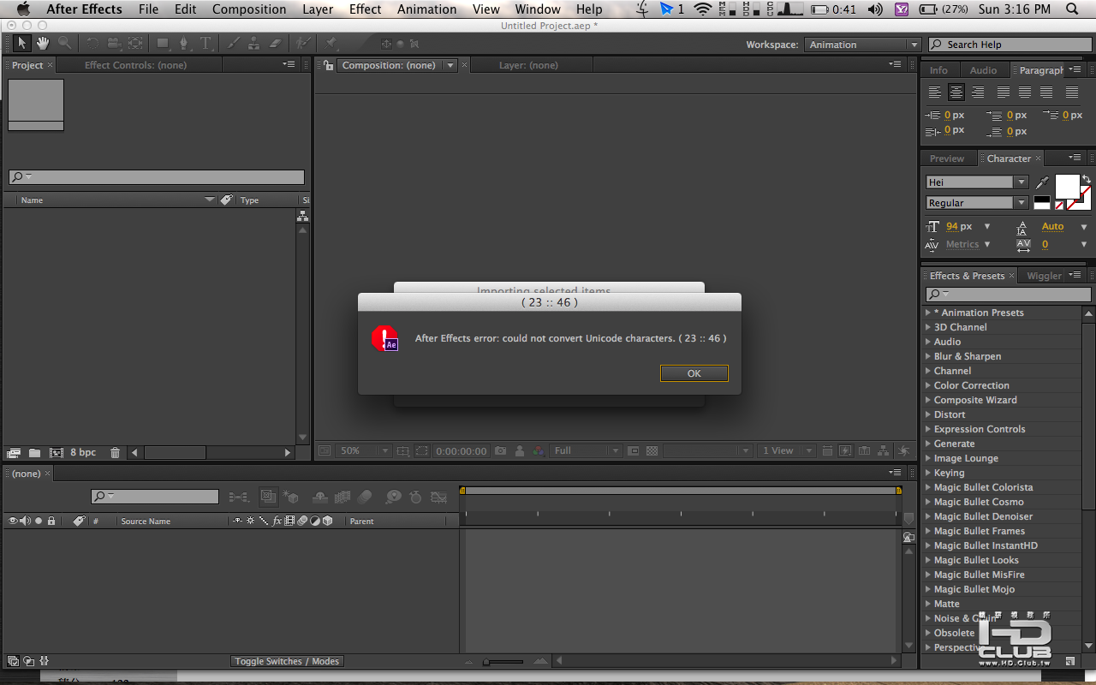Click the swap fill and stroke arrows

tap(1087, 179)
